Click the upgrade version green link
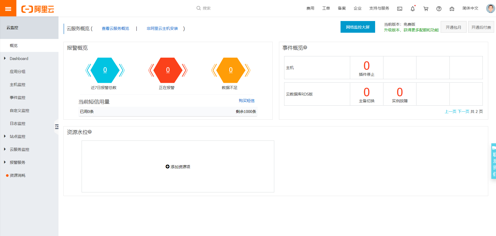 (411, 30)
